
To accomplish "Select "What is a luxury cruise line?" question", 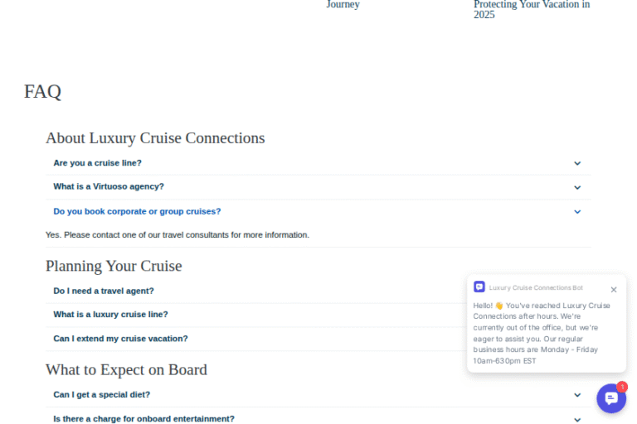I will pos(110,315).
